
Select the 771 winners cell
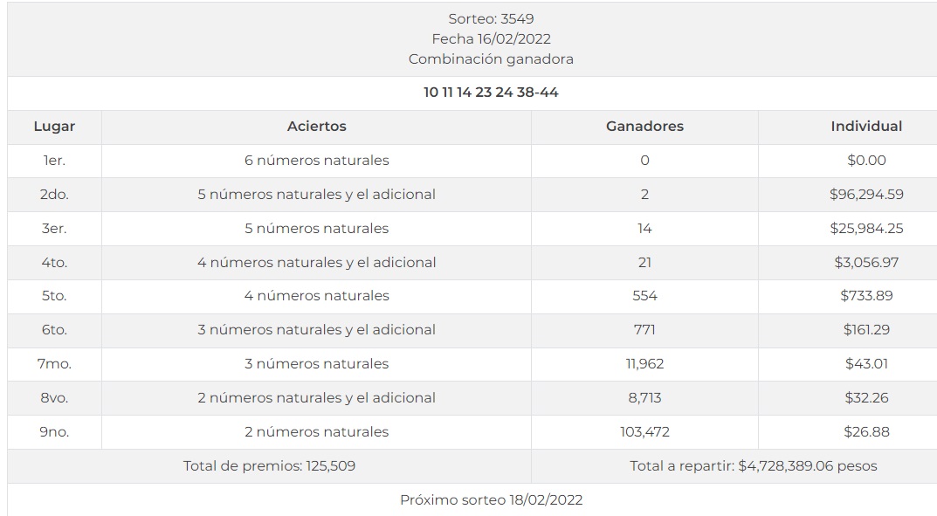pos(644,330)
